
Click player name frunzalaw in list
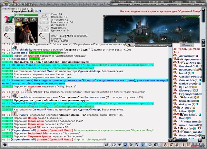[186, 101]
